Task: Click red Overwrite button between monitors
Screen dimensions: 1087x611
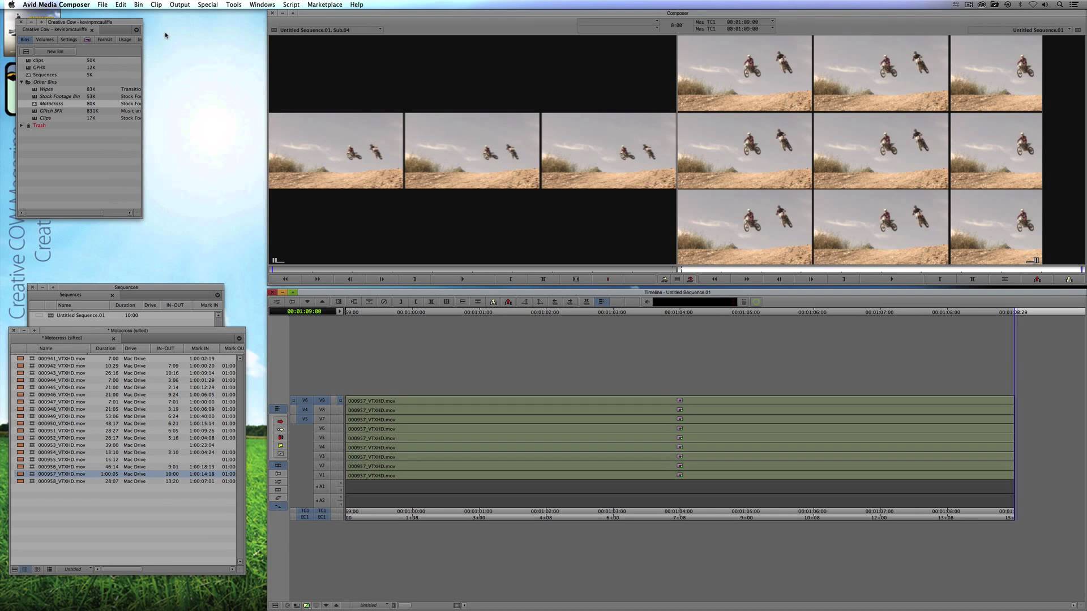Action: point(690,279)
